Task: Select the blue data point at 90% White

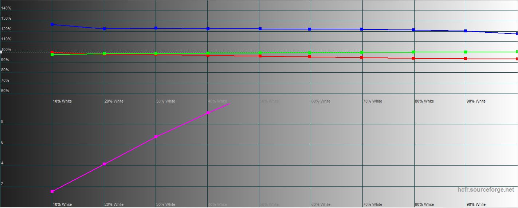Action: point(466,31)
